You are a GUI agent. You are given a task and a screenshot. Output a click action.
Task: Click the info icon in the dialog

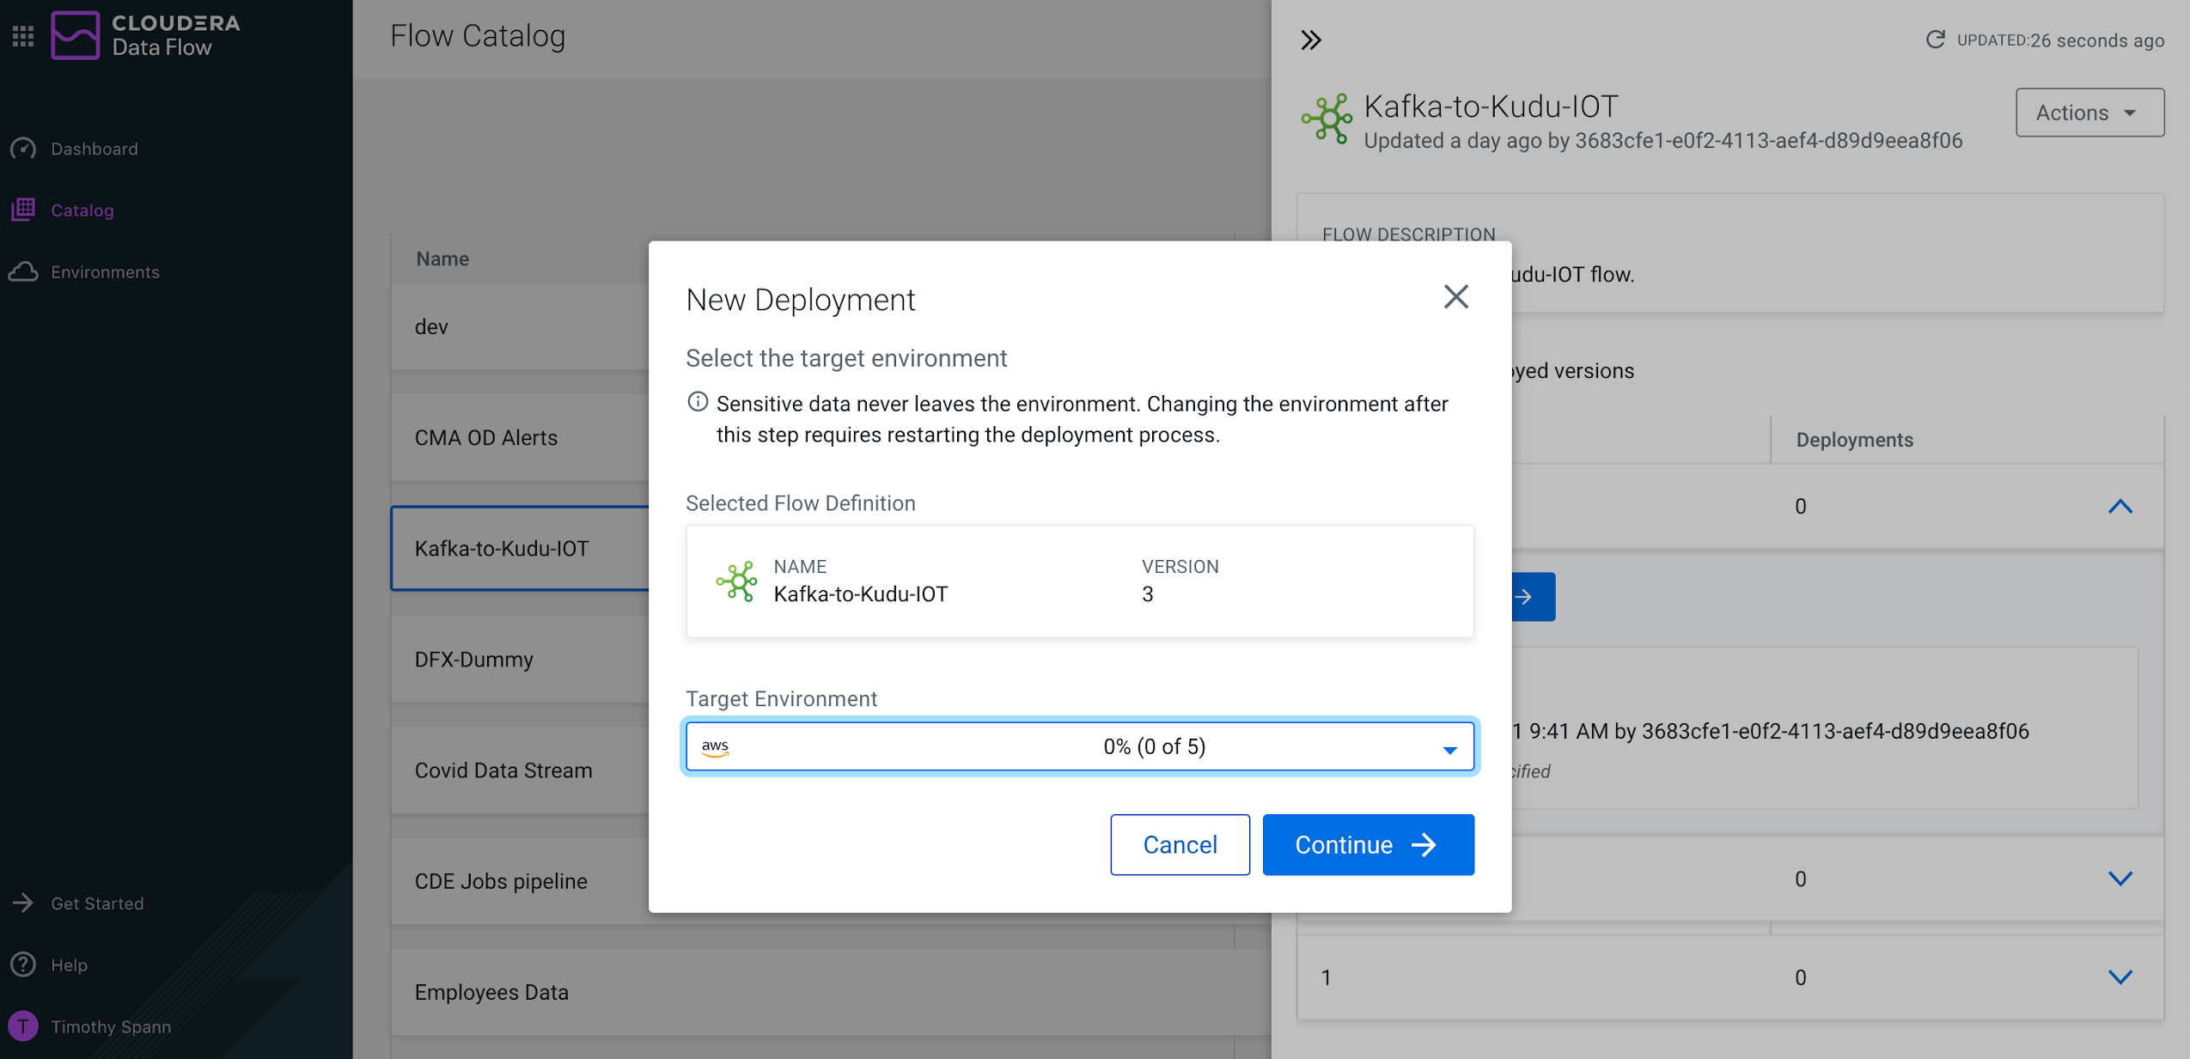pos(698,402)
